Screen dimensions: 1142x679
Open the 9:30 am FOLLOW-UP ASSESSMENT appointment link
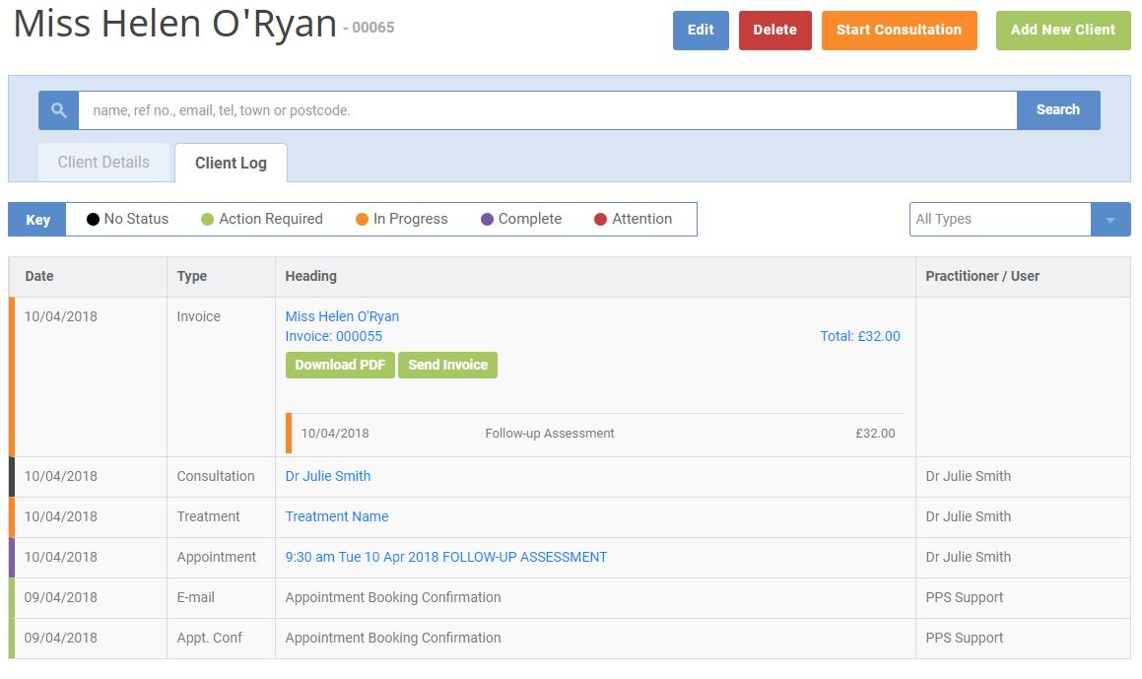click(x=445, y=557)
